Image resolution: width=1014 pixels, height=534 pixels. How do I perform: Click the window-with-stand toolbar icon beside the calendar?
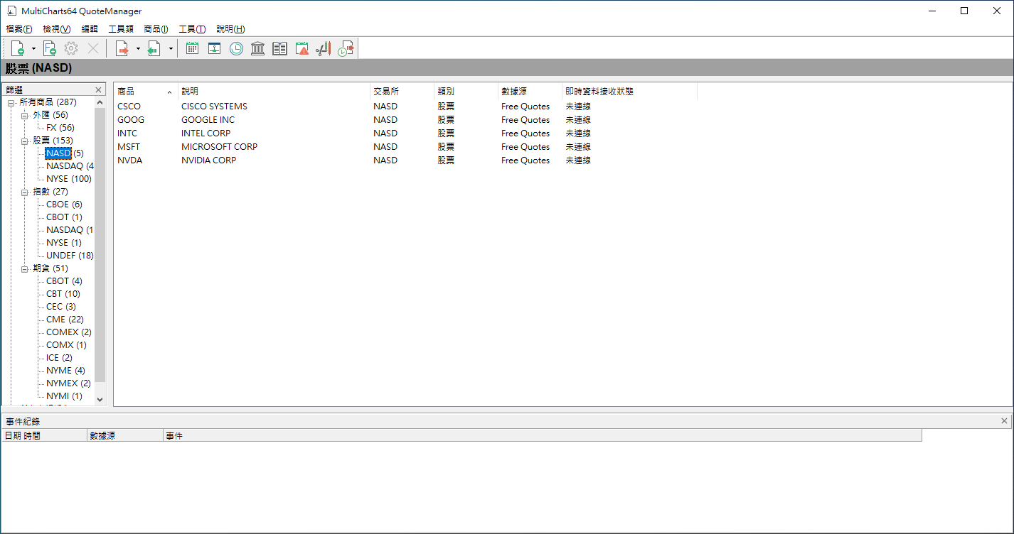214,48
